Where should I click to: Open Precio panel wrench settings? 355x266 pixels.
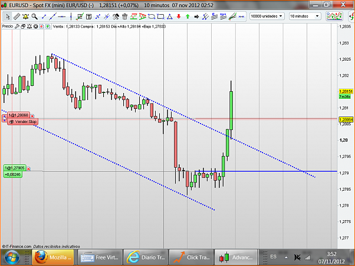pyautogui.click(x=17, y=26)
